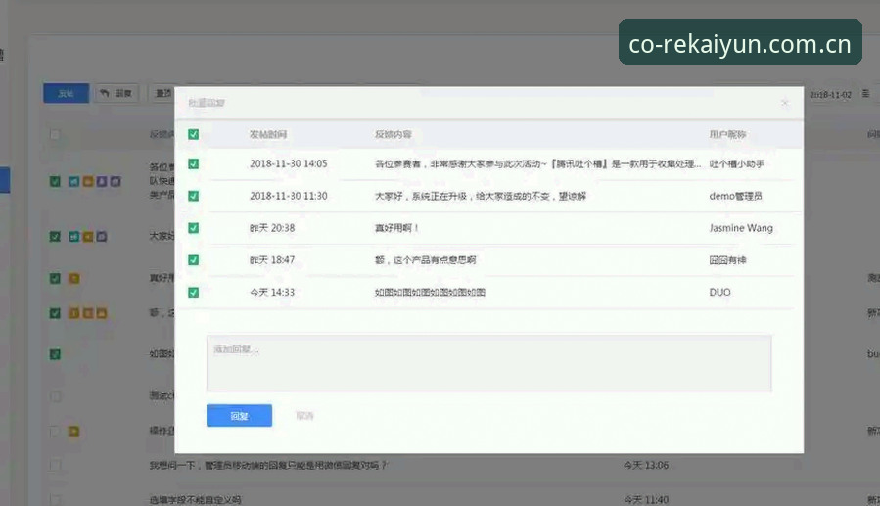880x506 pixels.
Task: Click the background time 今天 11:40
Action: point(646,500)
